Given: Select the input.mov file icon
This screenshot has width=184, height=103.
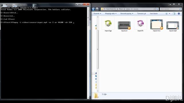Looking at the screenshot, I should [x=156, y=24].
